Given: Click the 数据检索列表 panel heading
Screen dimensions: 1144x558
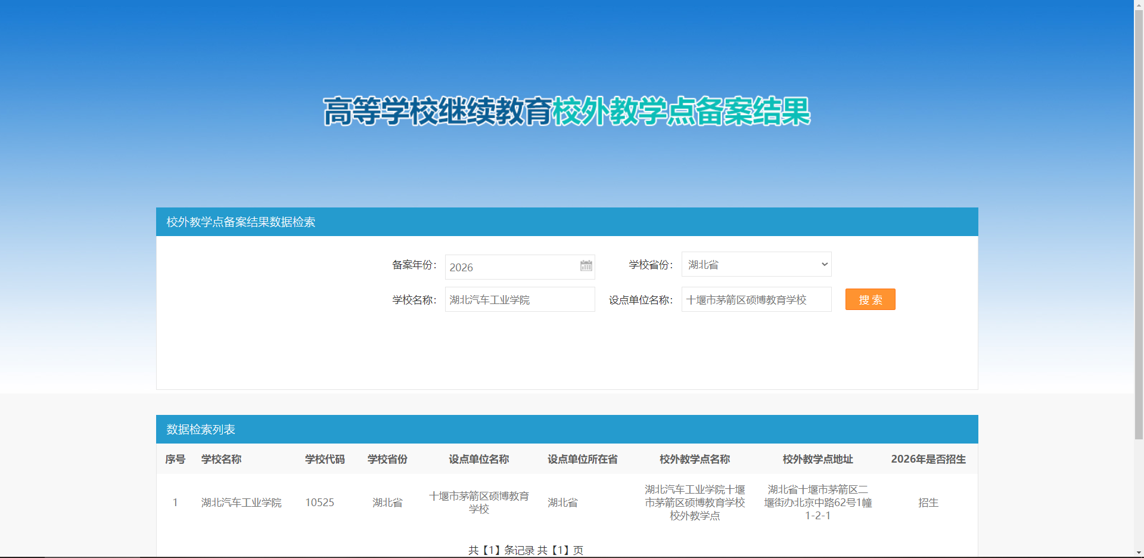Looking at the screenshot, I should (x=201, y=429).
